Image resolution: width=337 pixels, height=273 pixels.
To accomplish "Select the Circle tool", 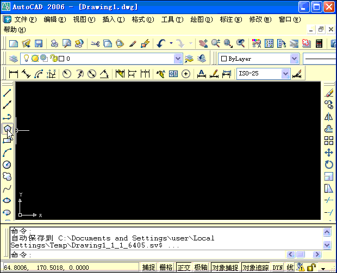I will (x=7, y=164).
